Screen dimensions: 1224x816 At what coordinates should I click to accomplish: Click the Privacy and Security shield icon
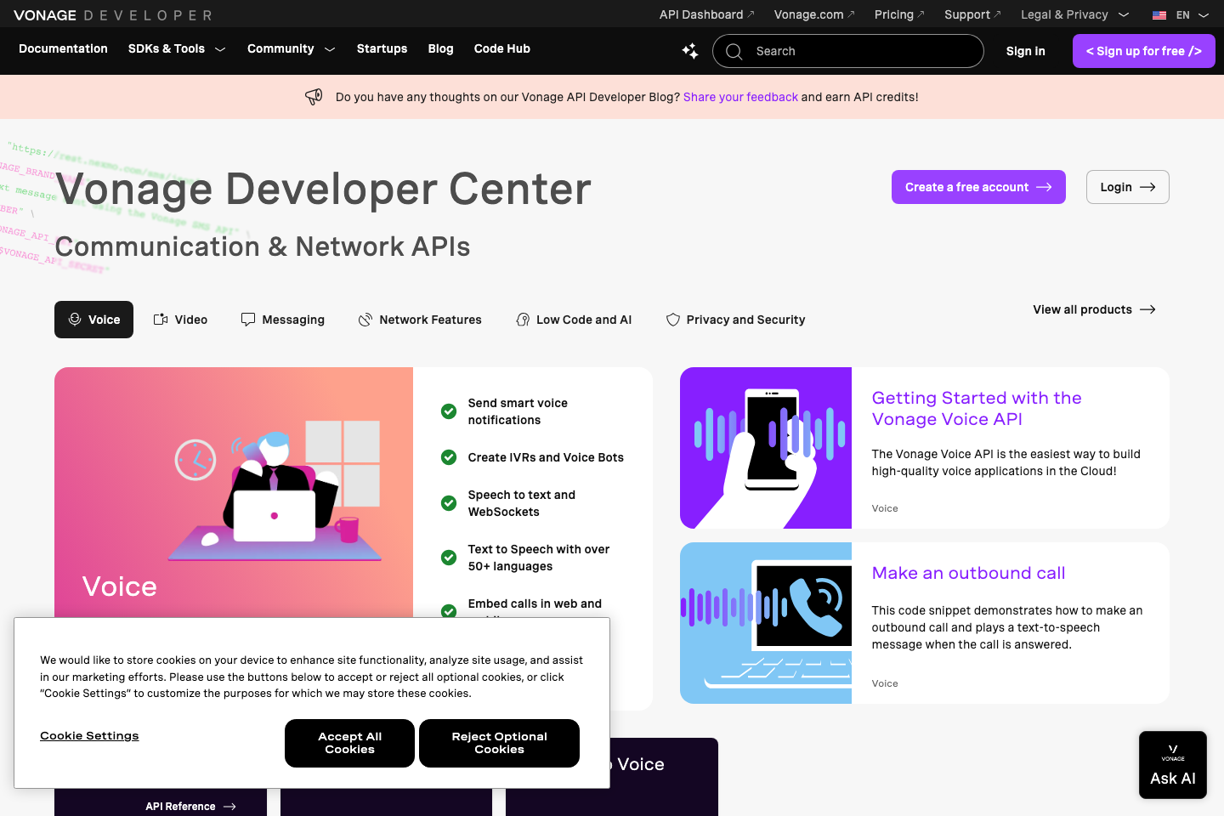tap(672, 319)
